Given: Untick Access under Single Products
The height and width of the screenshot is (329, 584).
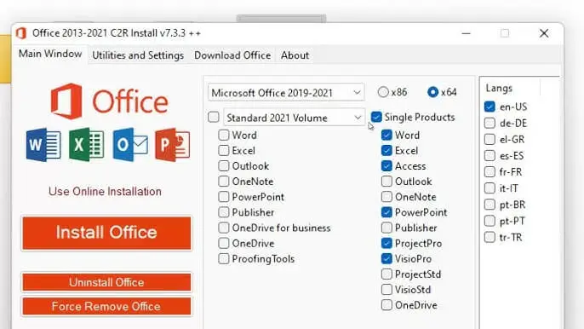Looking at the screenshot, I should click(386, 166).
